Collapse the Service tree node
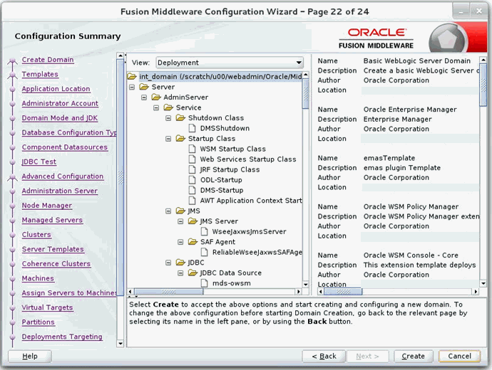Viewport: 492px width, 370px height. [156, 107]
